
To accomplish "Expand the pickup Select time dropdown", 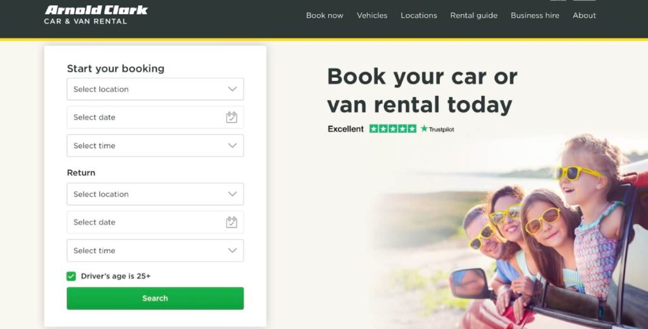I will pos(156,146).
